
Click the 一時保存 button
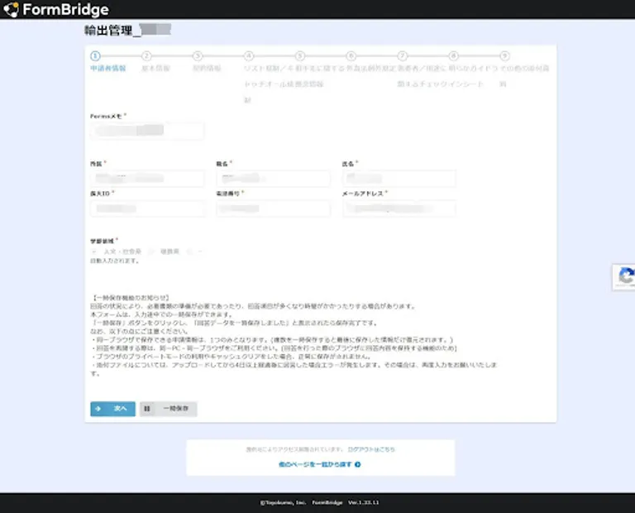pyautogui.click(x=169, y=409)
